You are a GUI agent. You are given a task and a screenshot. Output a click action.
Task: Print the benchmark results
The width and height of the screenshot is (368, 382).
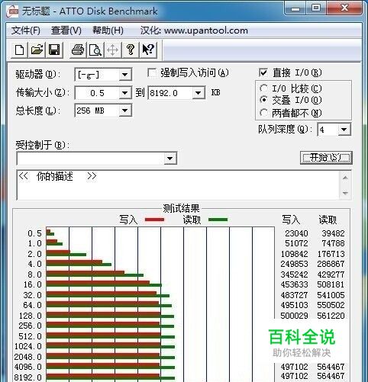click(x=78, y=50)
